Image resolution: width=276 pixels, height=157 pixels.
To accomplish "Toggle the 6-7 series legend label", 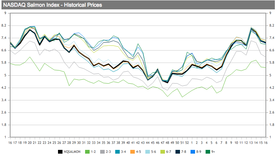I will (x=168, y=152).
